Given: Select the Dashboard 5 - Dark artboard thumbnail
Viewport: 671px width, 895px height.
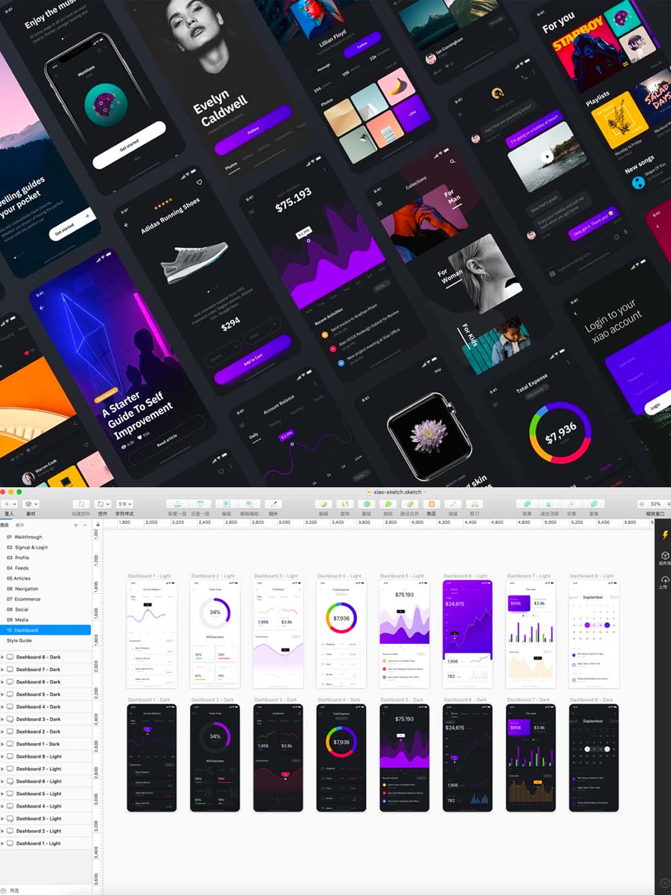Looking at the screenshot, I should 404,758.
